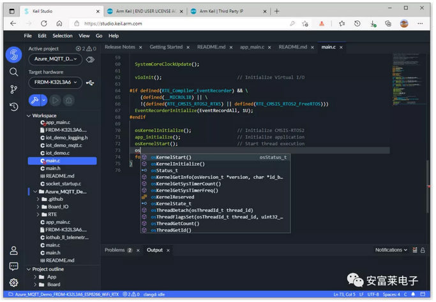
Task: Toggle the scroll lock icon in the Output panel
Action: point(423,250)
